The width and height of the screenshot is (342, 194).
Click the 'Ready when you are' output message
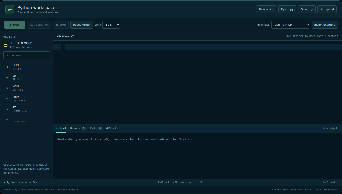pyautogui.click(x=126, y=139)
